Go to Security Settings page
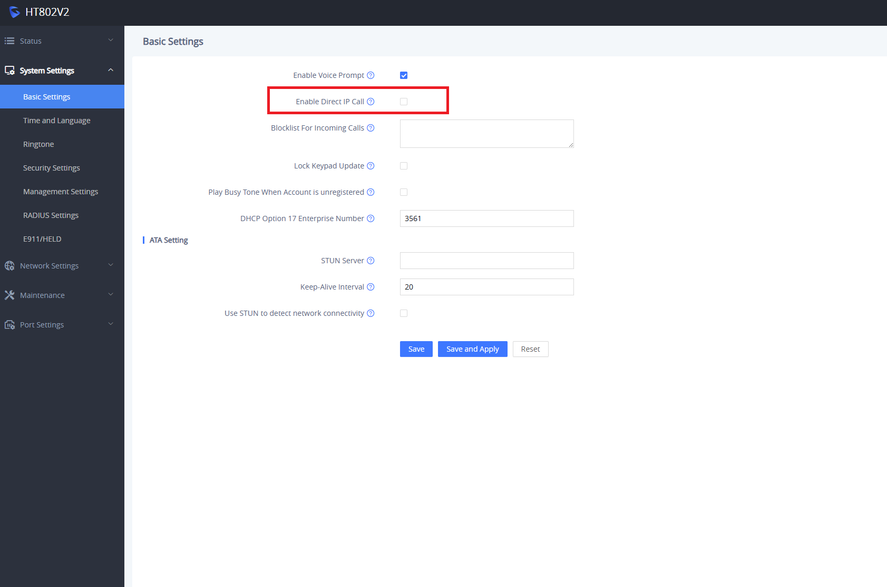Viewport: 887px width, 587px height. click(x=52, y=168)
